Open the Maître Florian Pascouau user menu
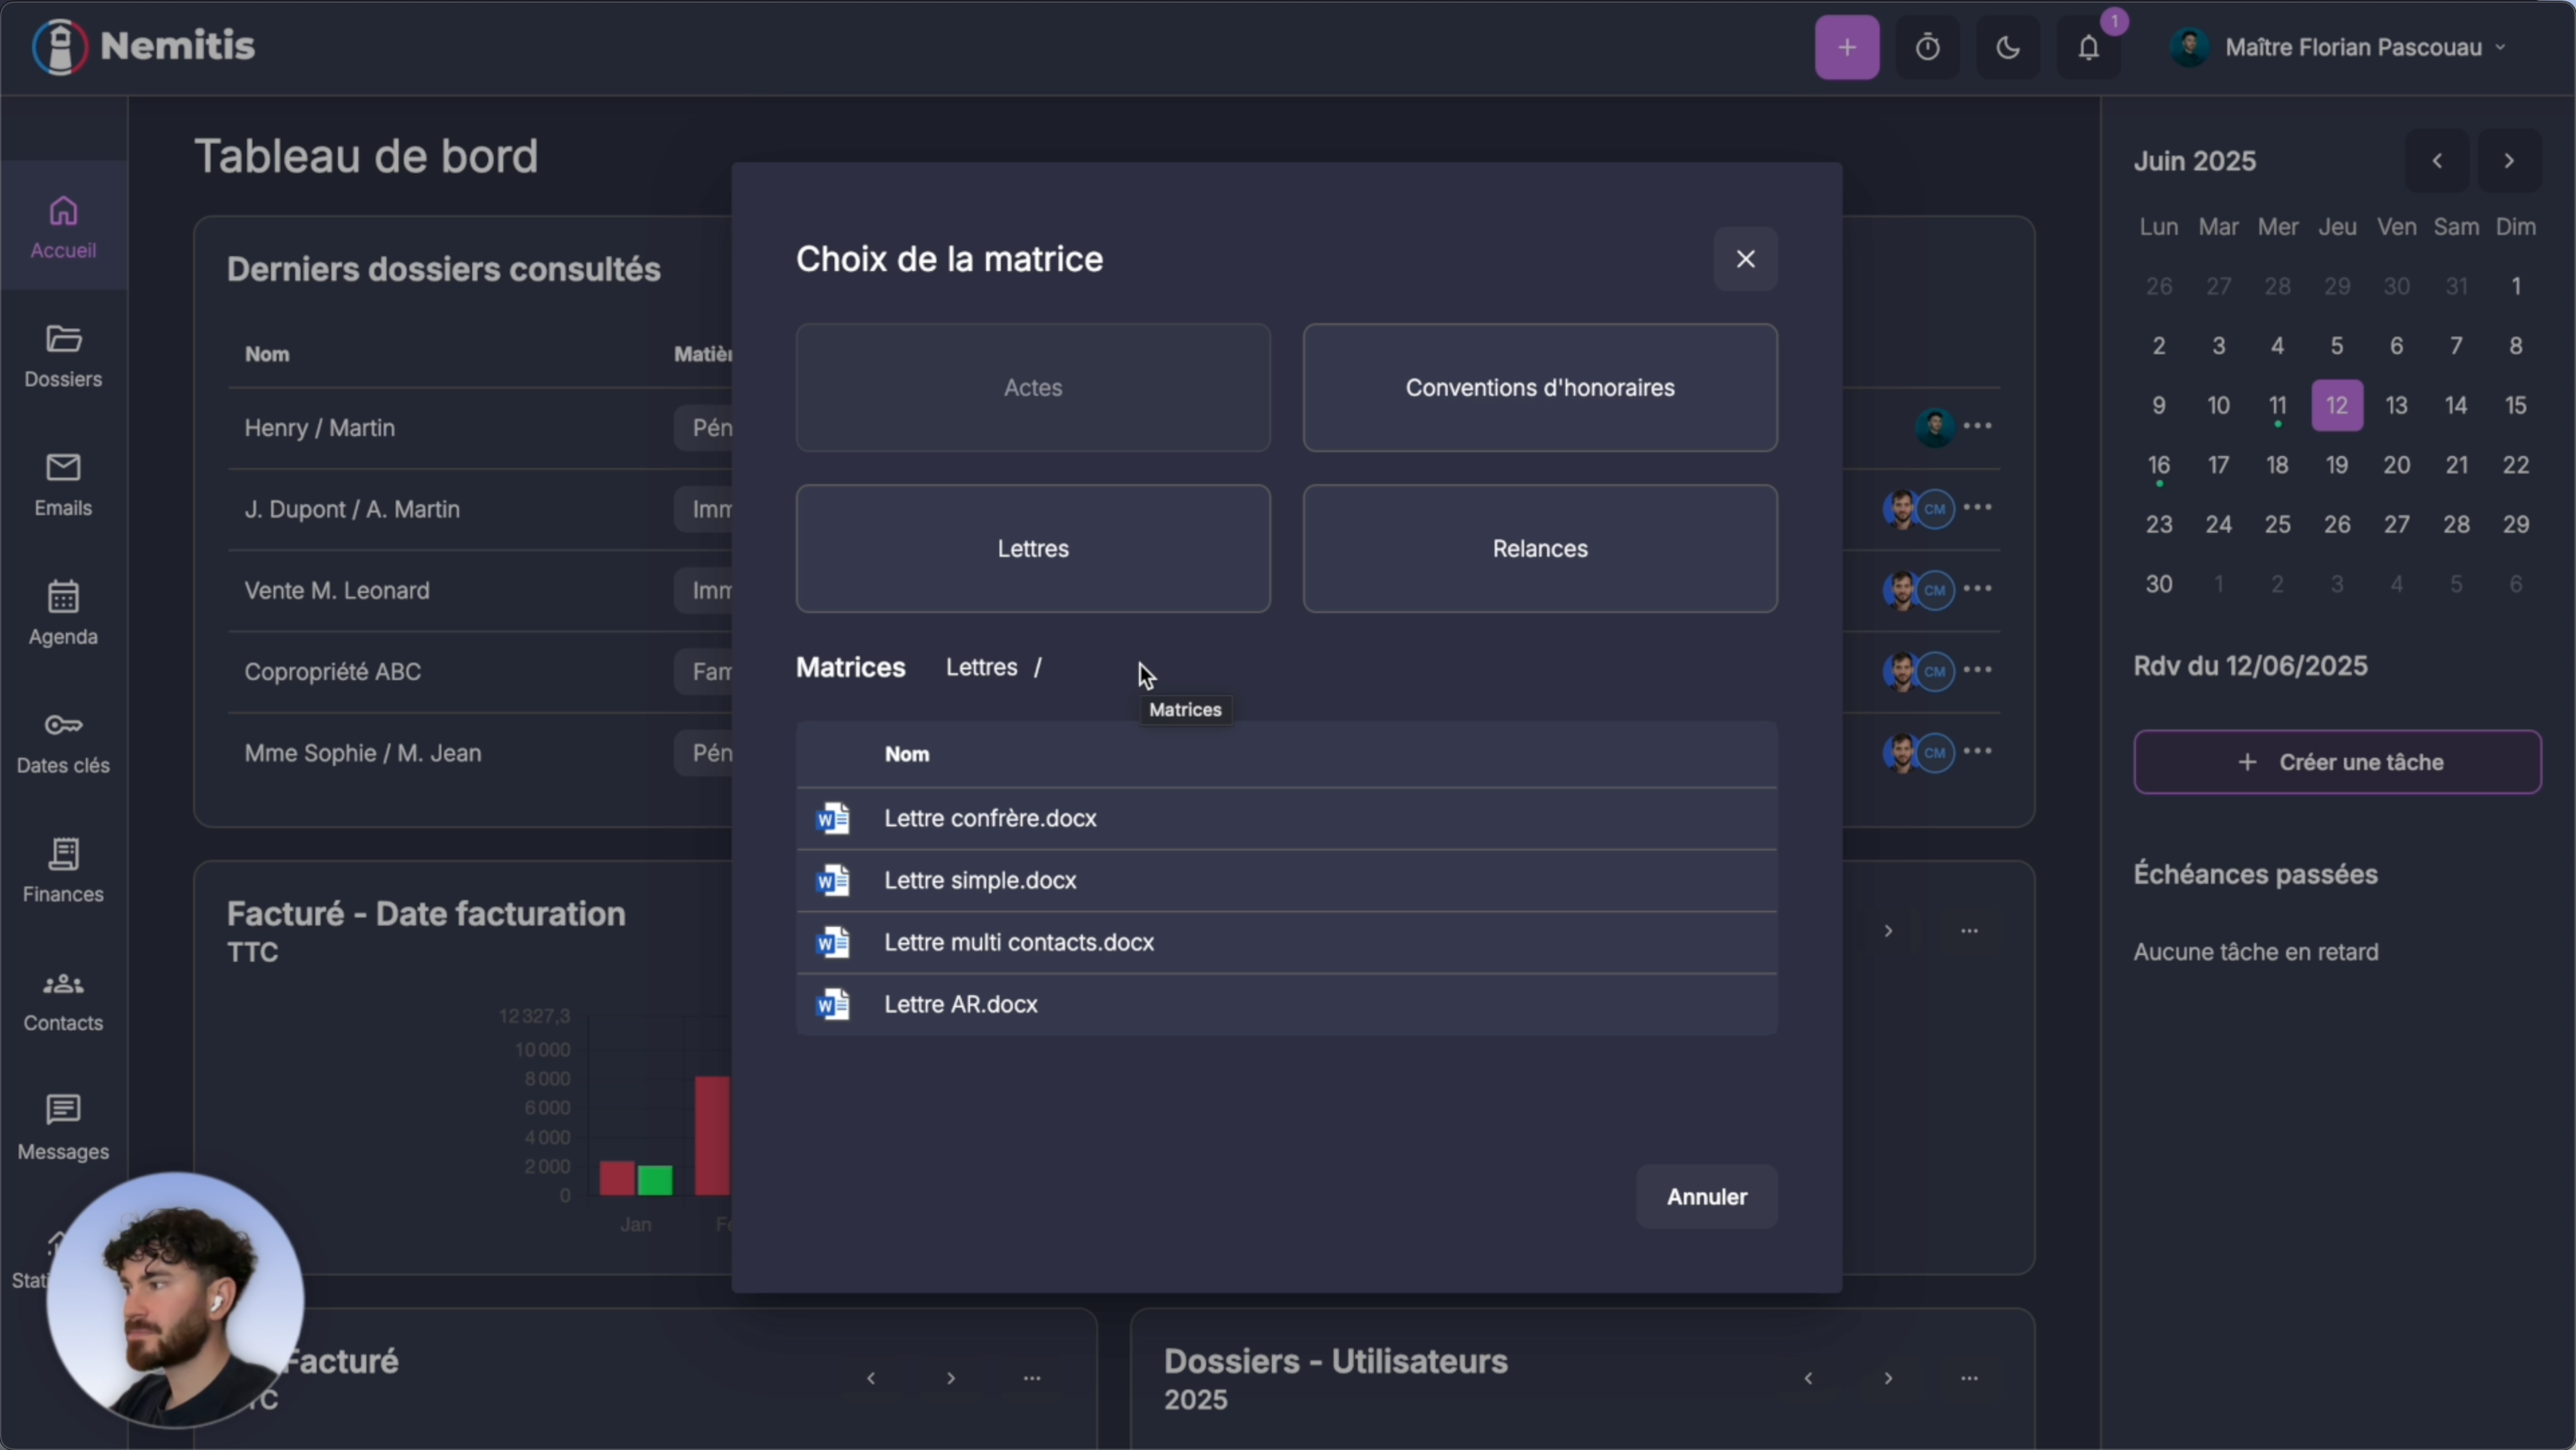 (2338, 47)
